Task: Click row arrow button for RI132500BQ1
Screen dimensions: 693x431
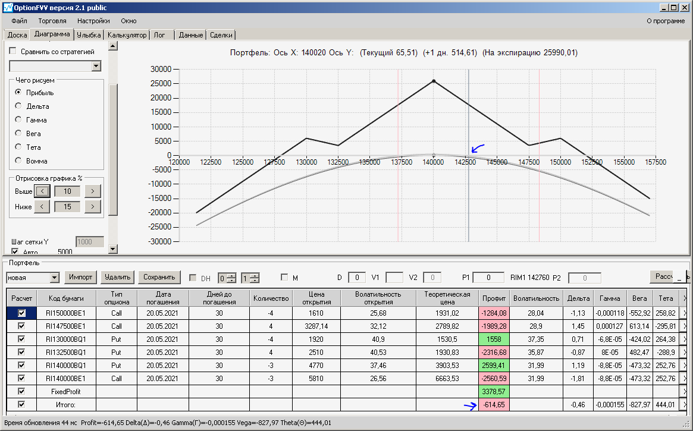Action: (x=684, y=353)
